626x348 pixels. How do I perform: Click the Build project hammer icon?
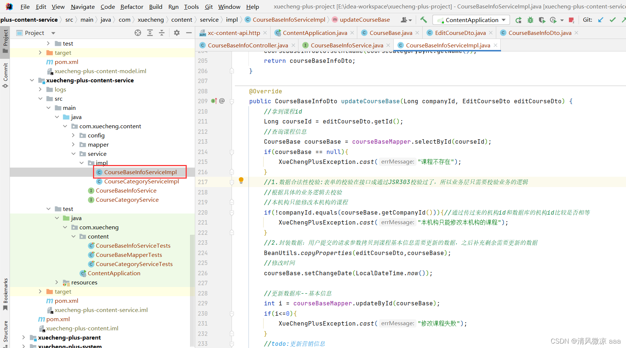[x=423, y=20]
